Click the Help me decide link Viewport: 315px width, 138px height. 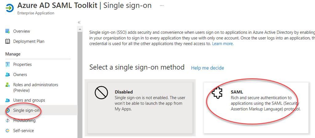click(207, 68)
